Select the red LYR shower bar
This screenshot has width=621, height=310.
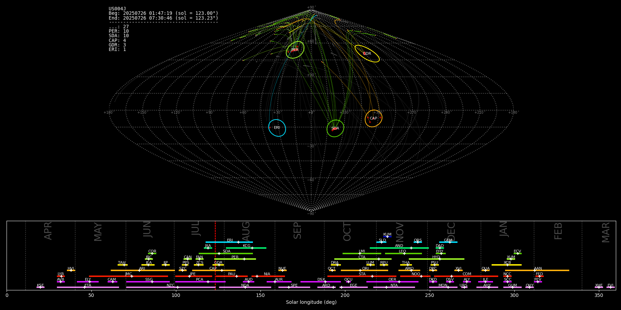coord(61,276)
